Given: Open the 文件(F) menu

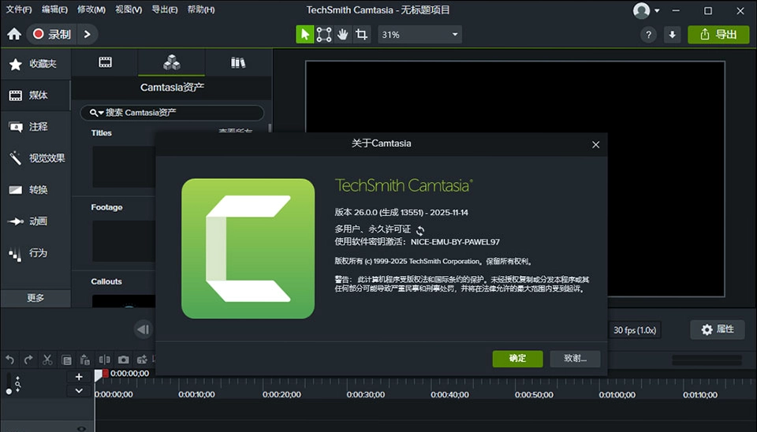Looking at the screenshot, I should click(x=19, y=9).
